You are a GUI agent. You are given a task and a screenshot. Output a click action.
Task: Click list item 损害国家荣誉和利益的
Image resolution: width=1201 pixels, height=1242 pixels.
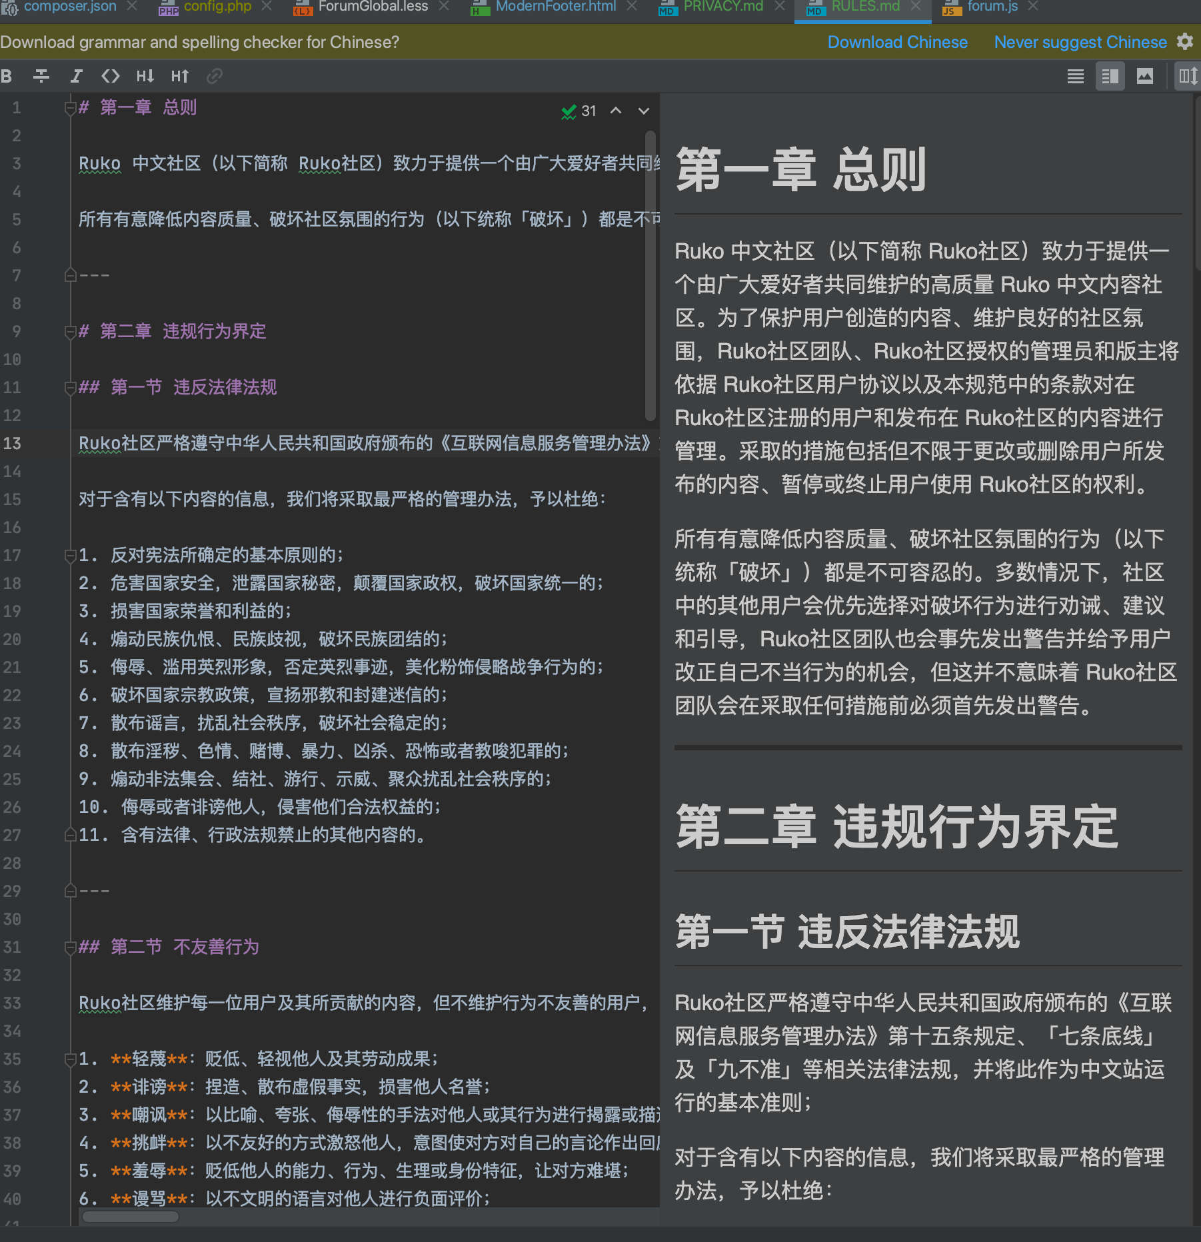click(x=201, y=611)
